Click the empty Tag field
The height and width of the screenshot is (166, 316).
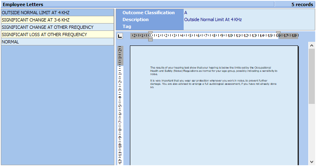point(249,26)
